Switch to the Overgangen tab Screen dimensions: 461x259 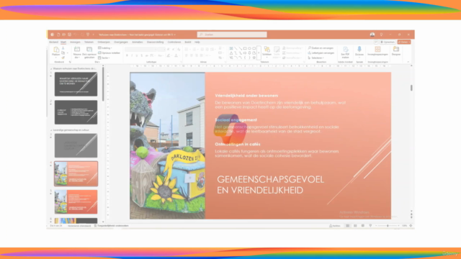coord(121,42)
